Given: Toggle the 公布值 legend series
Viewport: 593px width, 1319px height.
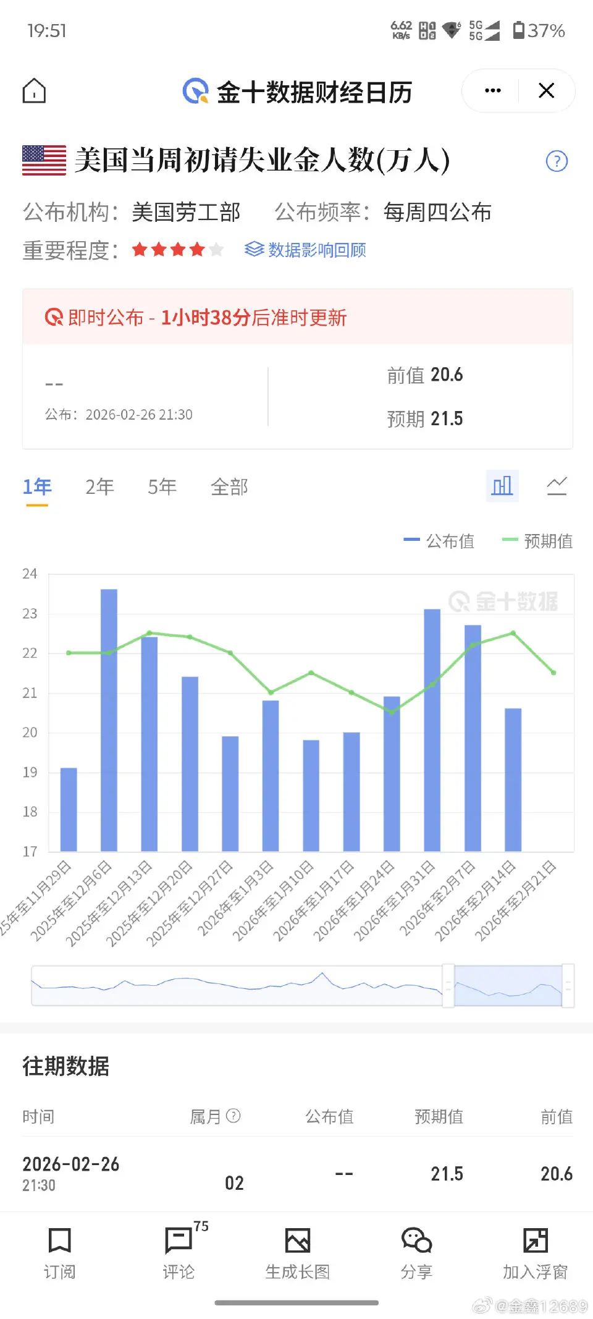Looking at the screenshot, I should tap(439, 541).
